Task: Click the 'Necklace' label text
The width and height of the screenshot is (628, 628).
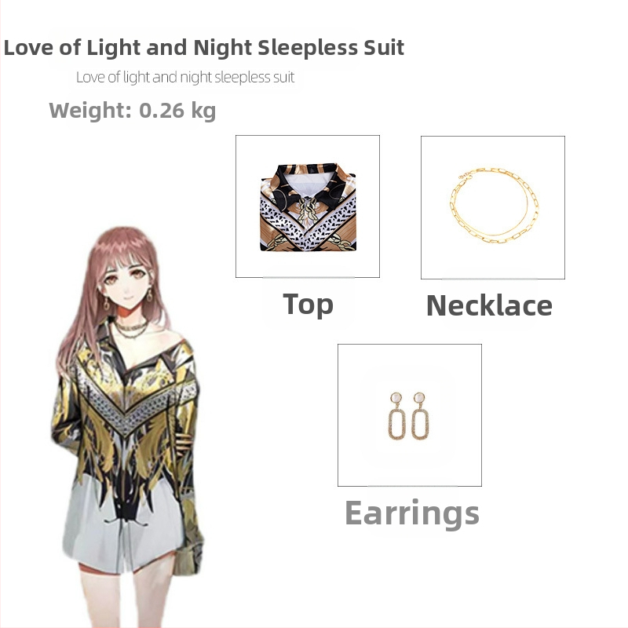Action: 489,305
